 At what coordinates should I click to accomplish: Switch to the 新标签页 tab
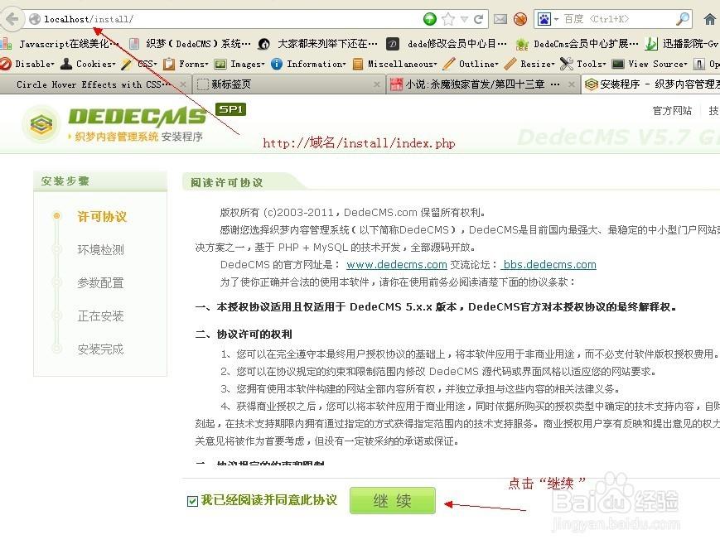[x=232, y=84]
